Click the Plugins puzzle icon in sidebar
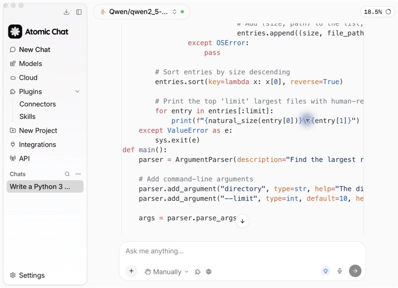The width and height of the screenshot is (398, 288). (x=13, y=91)
